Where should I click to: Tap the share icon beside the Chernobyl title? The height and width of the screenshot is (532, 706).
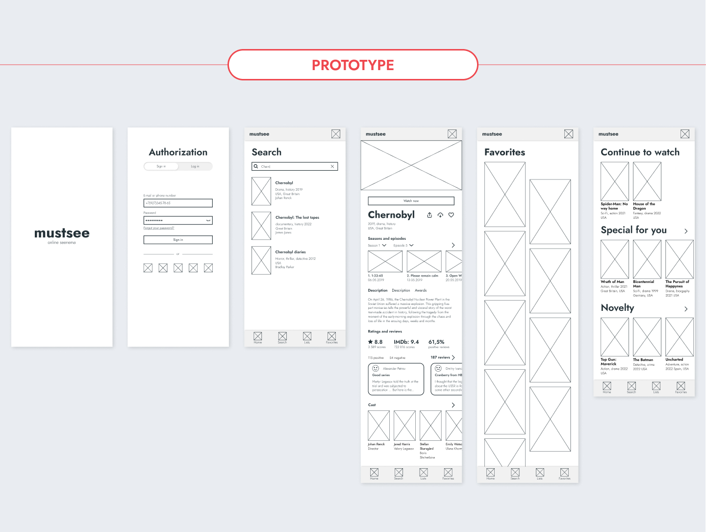click(429, 215)
